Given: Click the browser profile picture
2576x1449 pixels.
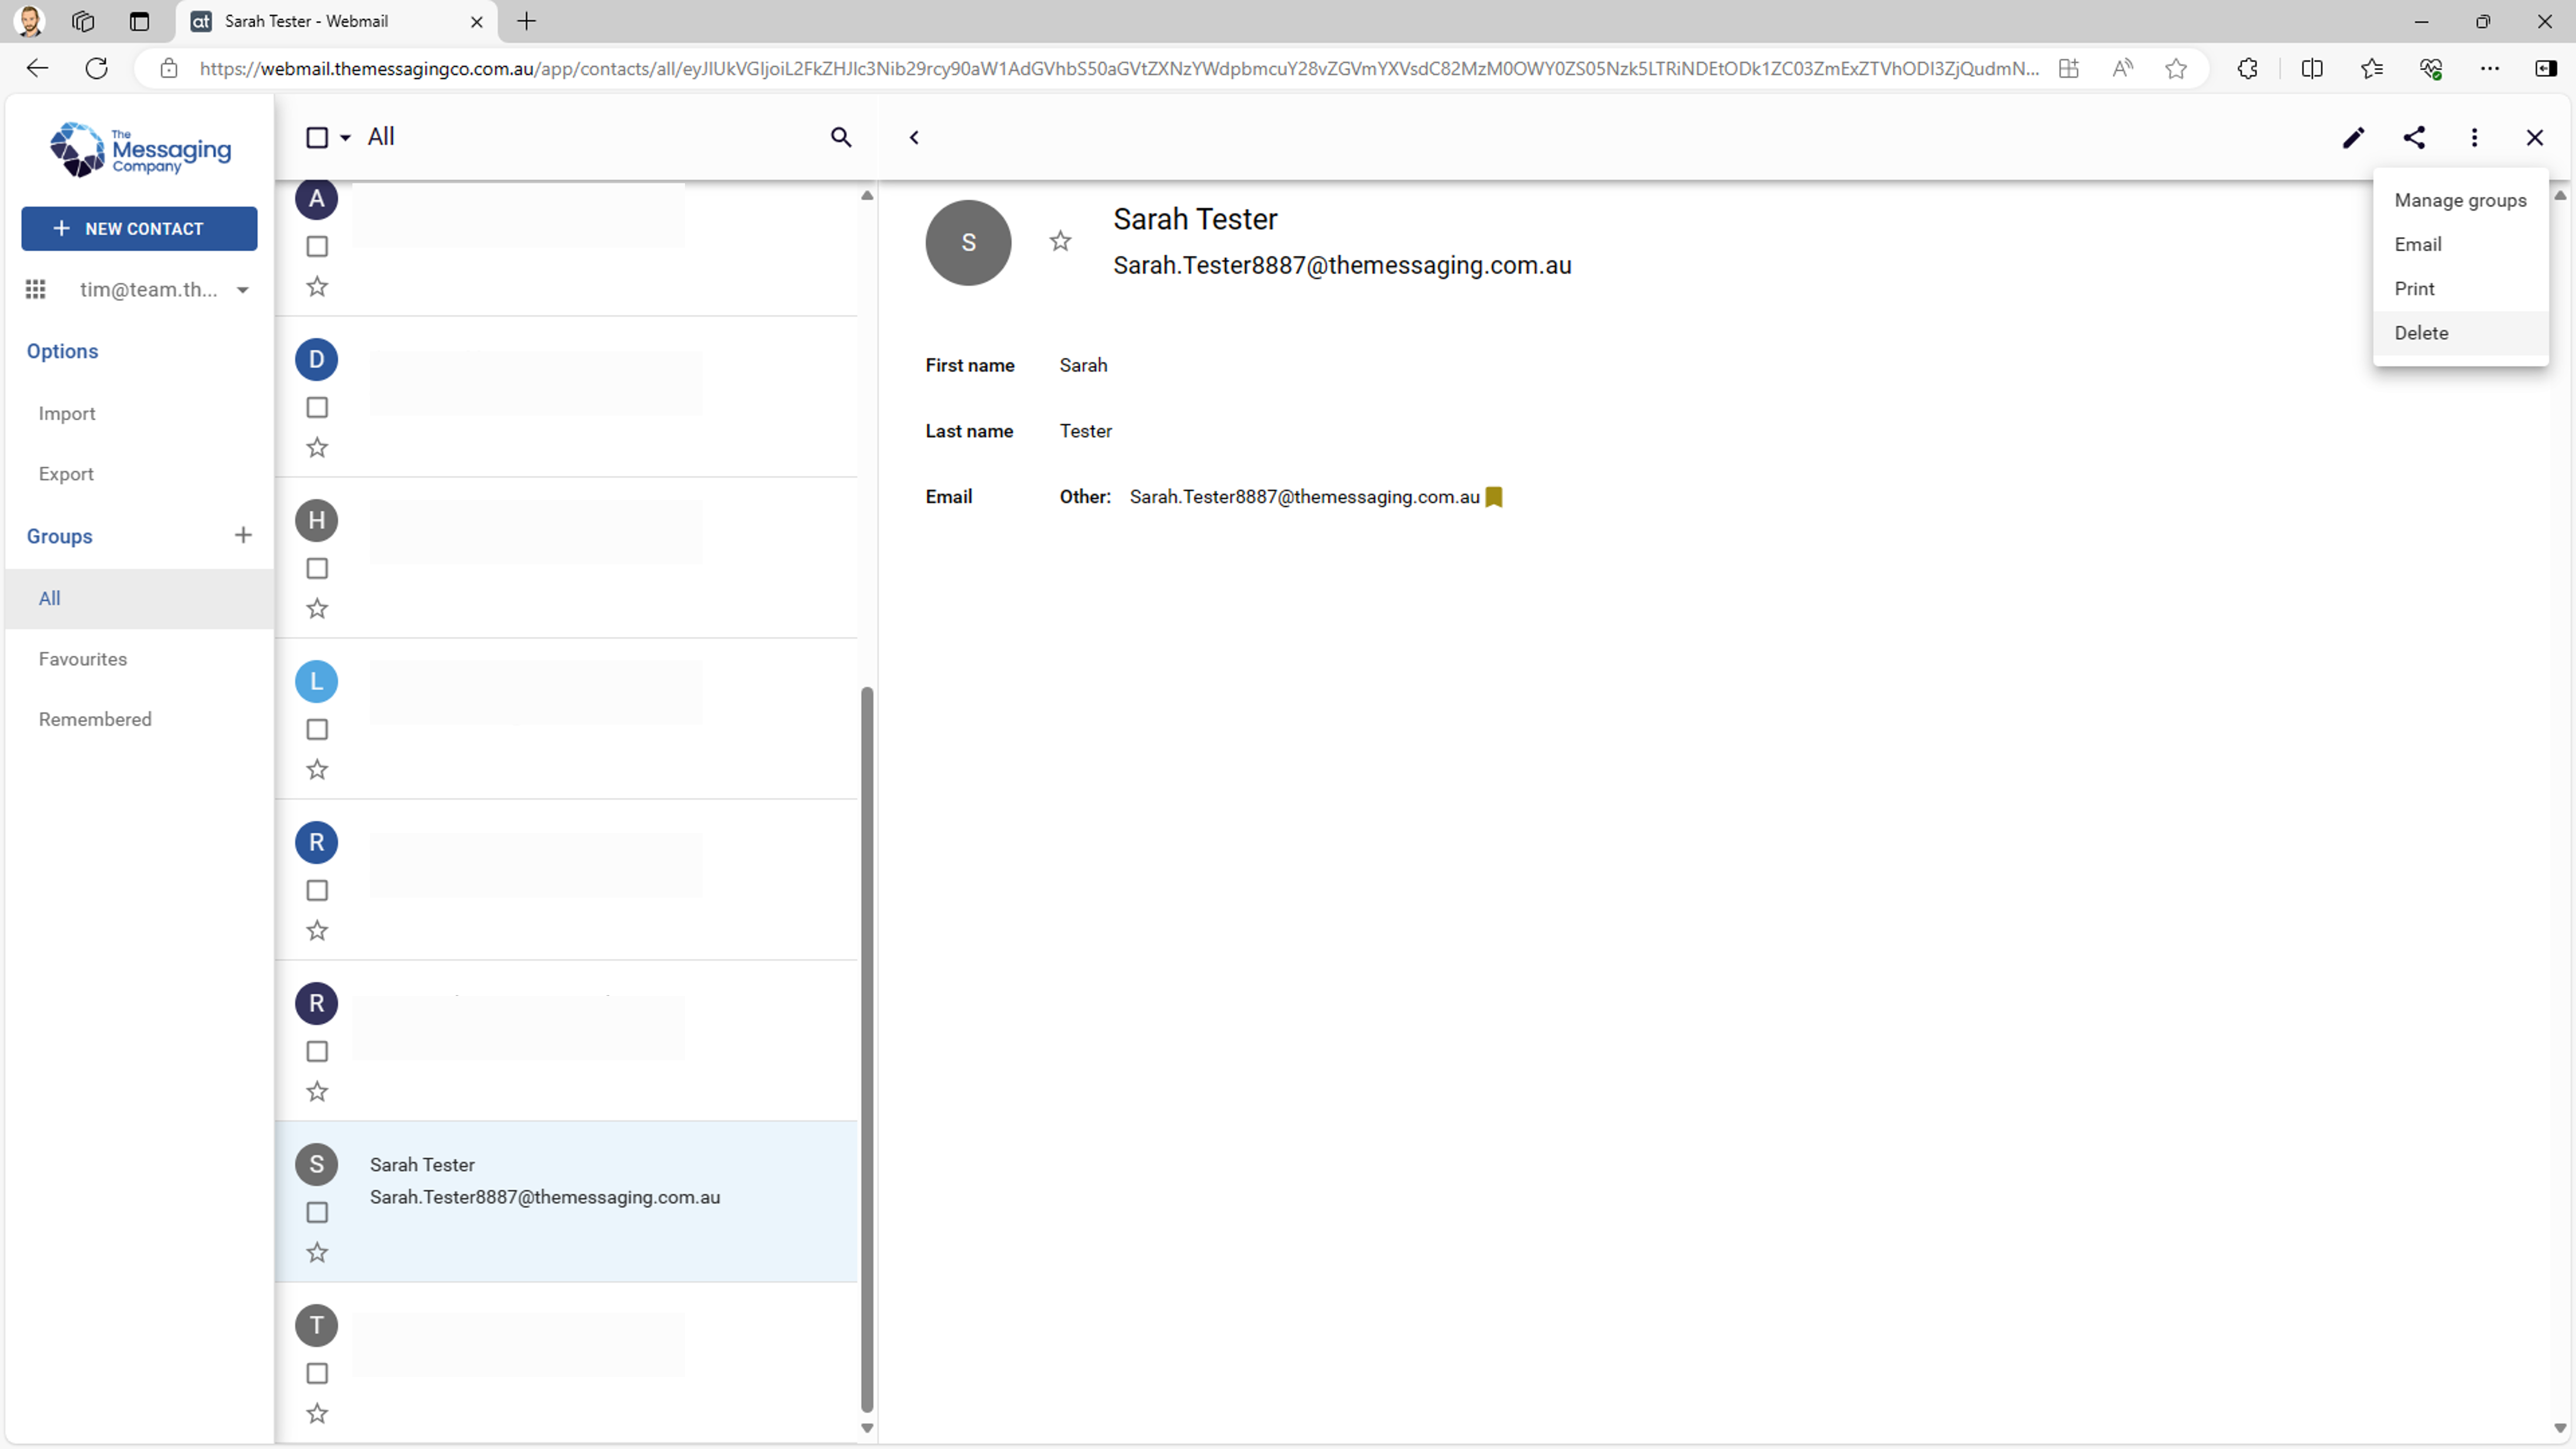Looking at the screenshot, I should [30, 21].
